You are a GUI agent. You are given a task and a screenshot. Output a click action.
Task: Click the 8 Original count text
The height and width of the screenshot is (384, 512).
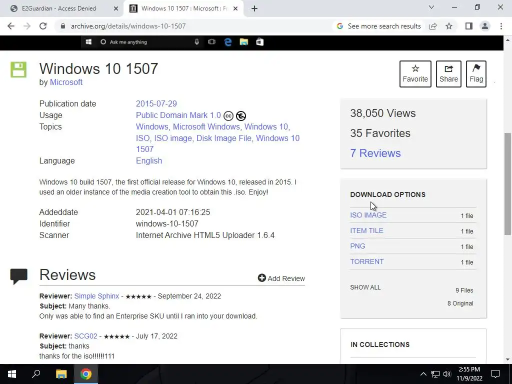460,303
